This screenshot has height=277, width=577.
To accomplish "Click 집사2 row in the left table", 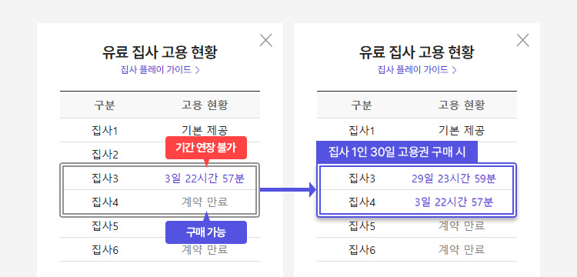I will pos(160,154).
